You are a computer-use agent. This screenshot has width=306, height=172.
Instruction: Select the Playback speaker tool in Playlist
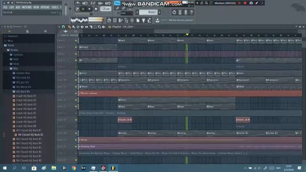104,27
